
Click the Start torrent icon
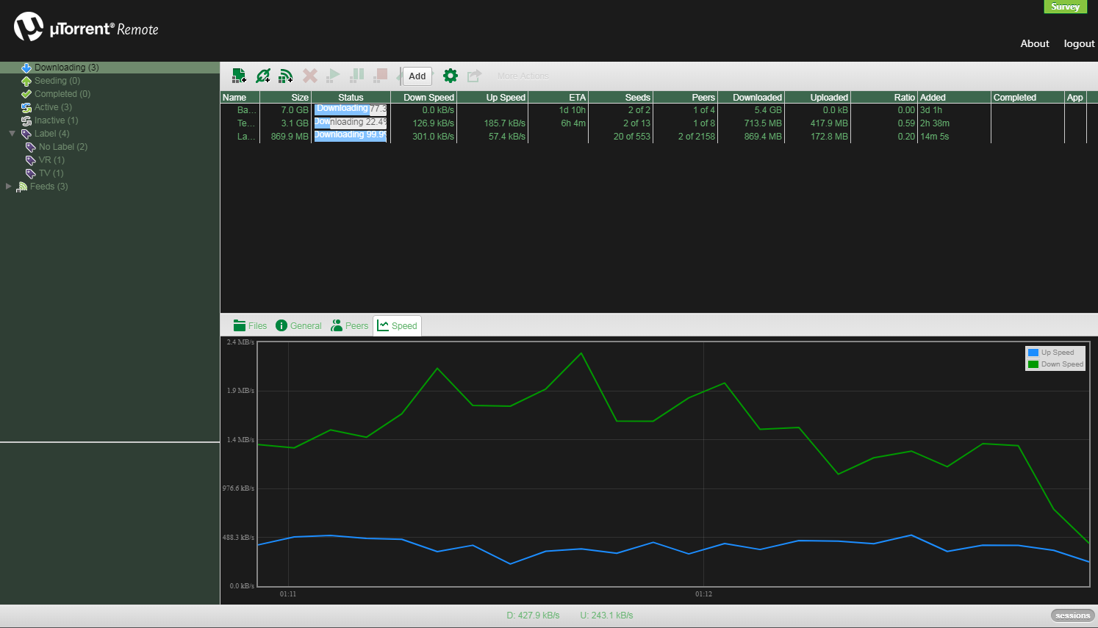click(333, 75)
